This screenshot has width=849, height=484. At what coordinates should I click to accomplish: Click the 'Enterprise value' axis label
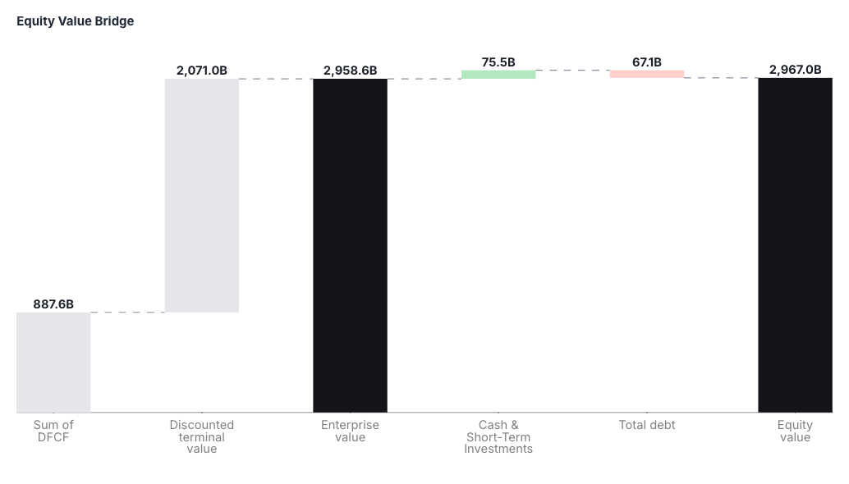[351, 431]
